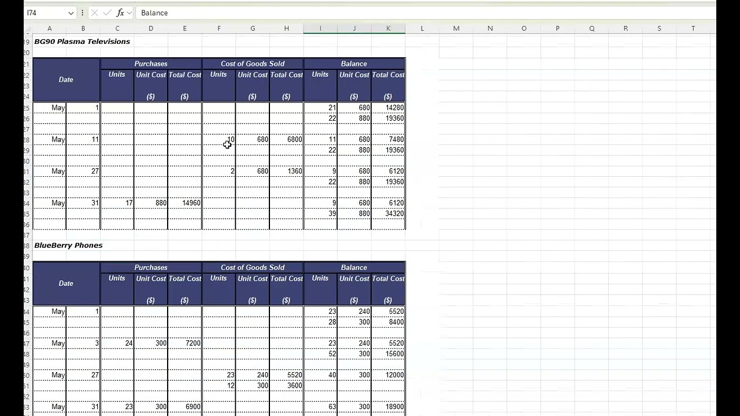
Task: Select balance units cell showing 39
Action: pos(320,214)
